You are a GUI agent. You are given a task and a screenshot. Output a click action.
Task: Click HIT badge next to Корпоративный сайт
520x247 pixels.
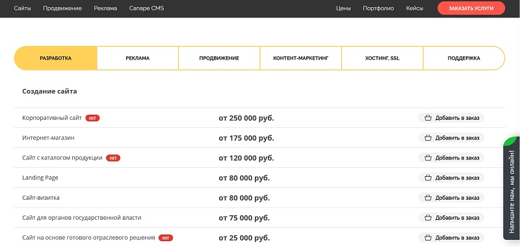(x=92, y=118)
